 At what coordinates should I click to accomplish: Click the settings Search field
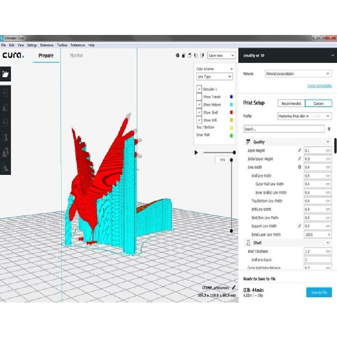(x=284, y=129)
